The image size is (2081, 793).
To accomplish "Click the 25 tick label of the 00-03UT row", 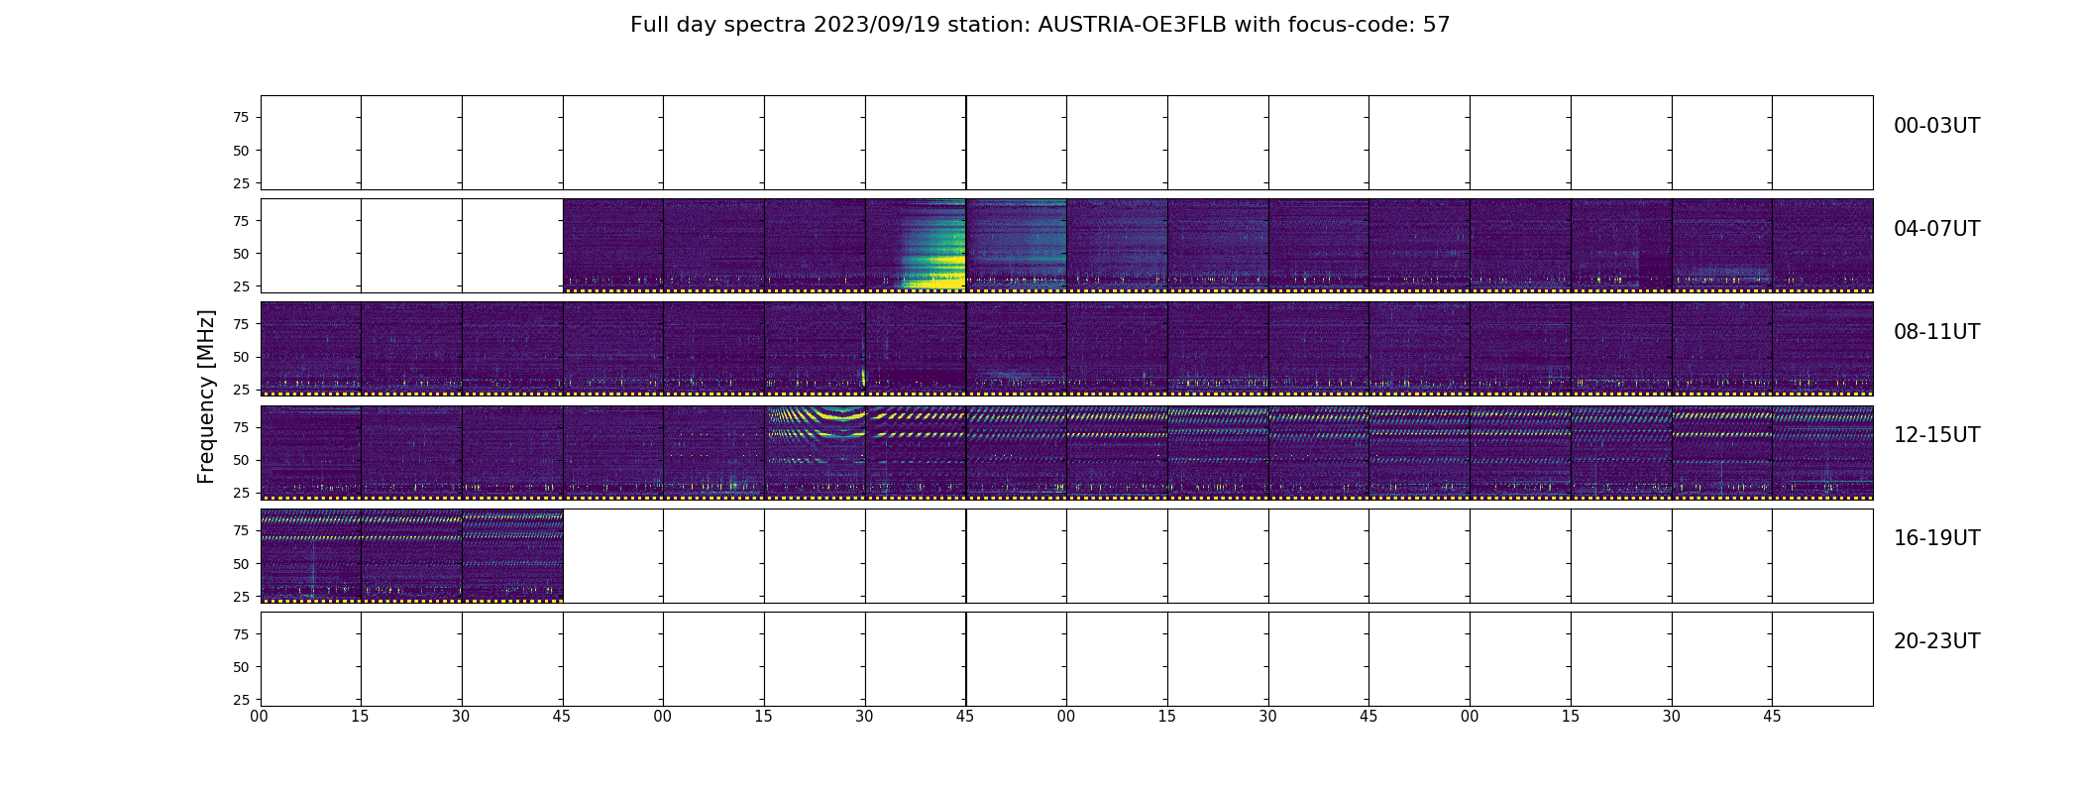I will [x=241, y=183].
